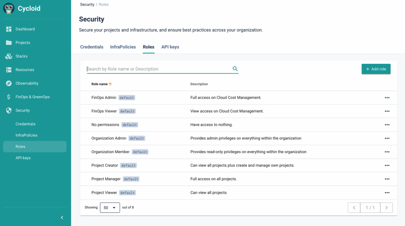The height and width of the screenshot is (226, 405).
Task: Open InfraPolicies in the sidebar submenu
Action: tap(26, 135)
